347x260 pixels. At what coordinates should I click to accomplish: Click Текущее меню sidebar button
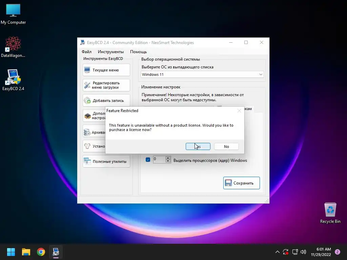[x=106, y=70]
